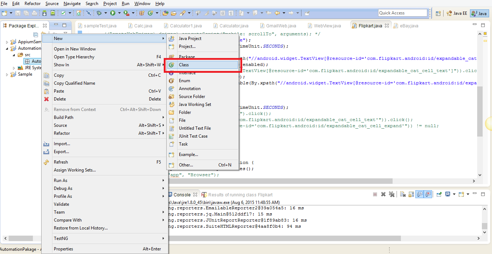Toggle Show Console When Standard Out Changes
This screenshot has width=492, height=254.
(x=419, y=194)
